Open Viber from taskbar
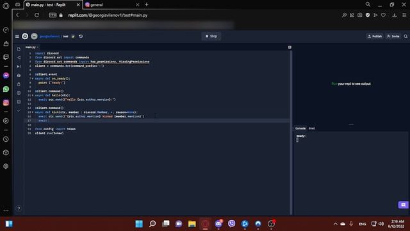This screenshot has width=410, height=231. coord(232,224)
